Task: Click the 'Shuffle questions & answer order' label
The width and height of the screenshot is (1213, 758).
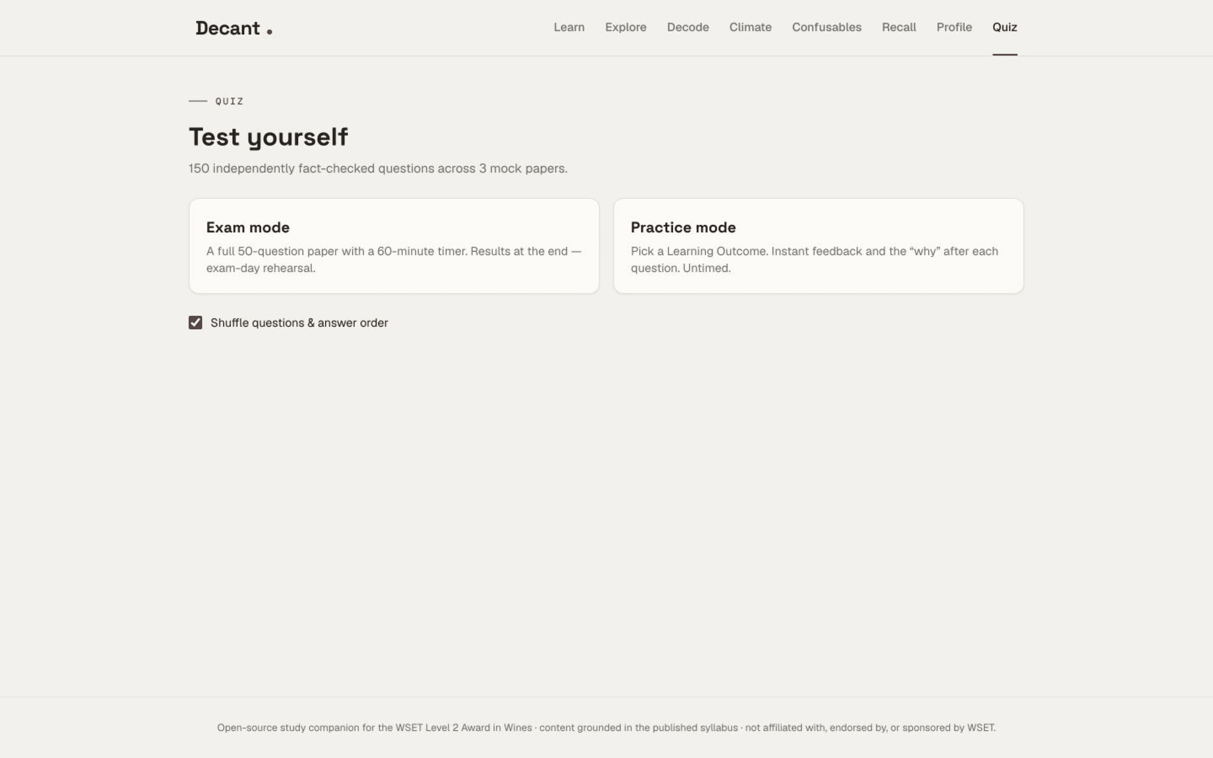Action: coord(299,323)
